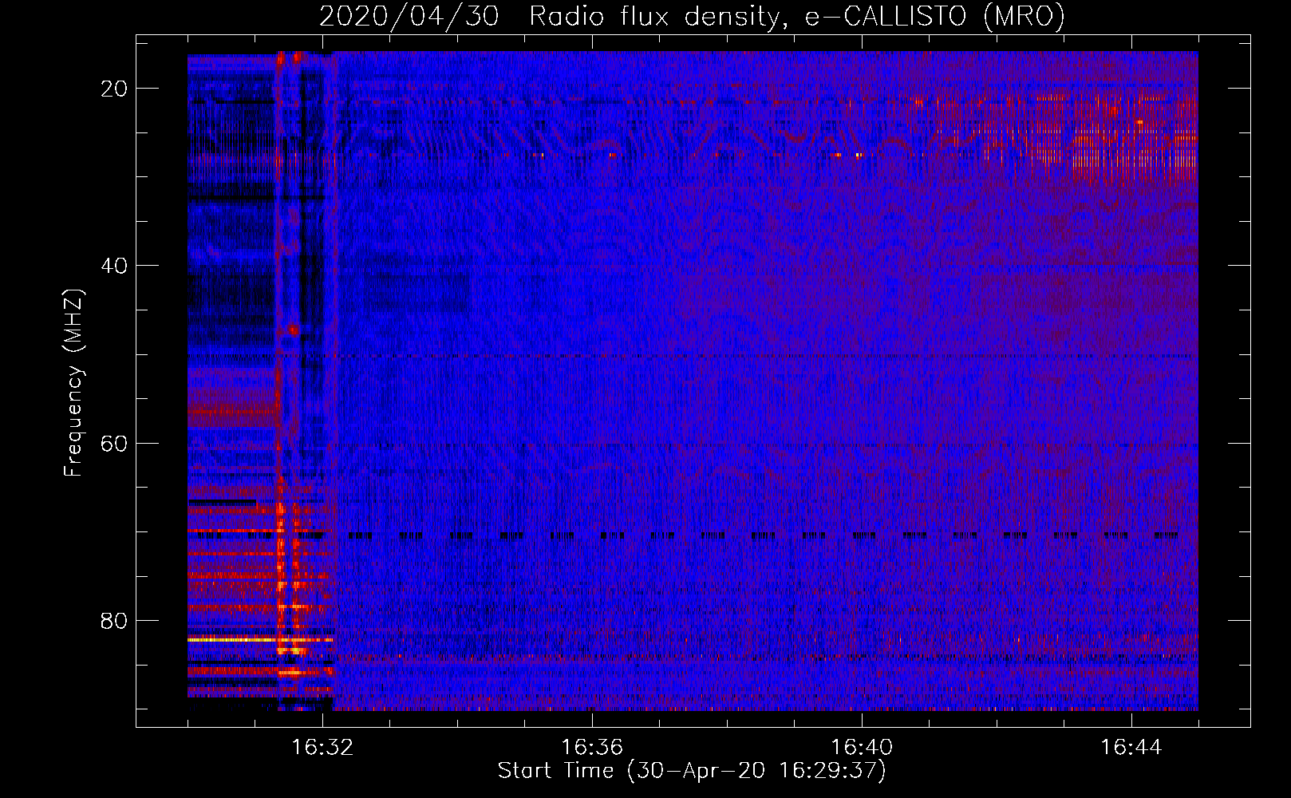Click the '16:40' time tick label
This screenshot has height=798, width=1291.
pyautogui.click(x=862, y=748)
